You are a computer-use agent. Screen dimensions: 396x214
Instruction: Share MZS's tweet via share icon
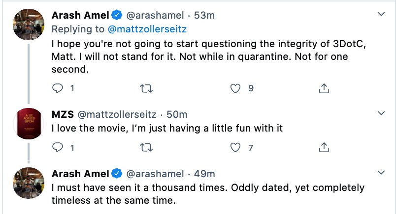(x=324, y=148)
